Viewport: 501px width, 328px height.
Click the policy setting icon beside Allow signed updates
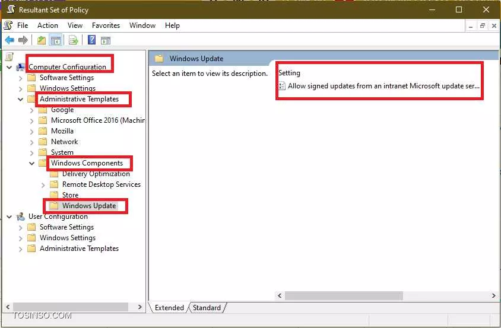point(282,86)
